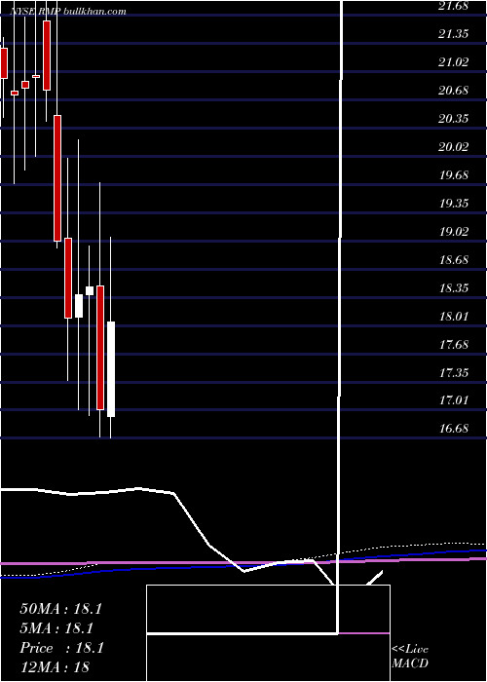Pick the 19.35 price label
Viewport: 487px width, 682px height.
(454, 204)
